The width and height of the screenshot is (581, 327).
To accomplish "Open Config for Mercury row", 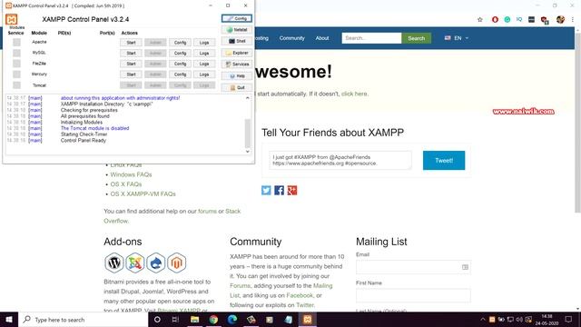I will [180, 74].
